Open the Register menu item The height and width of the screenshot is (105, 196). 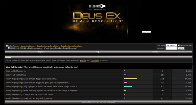click(41, 52)
